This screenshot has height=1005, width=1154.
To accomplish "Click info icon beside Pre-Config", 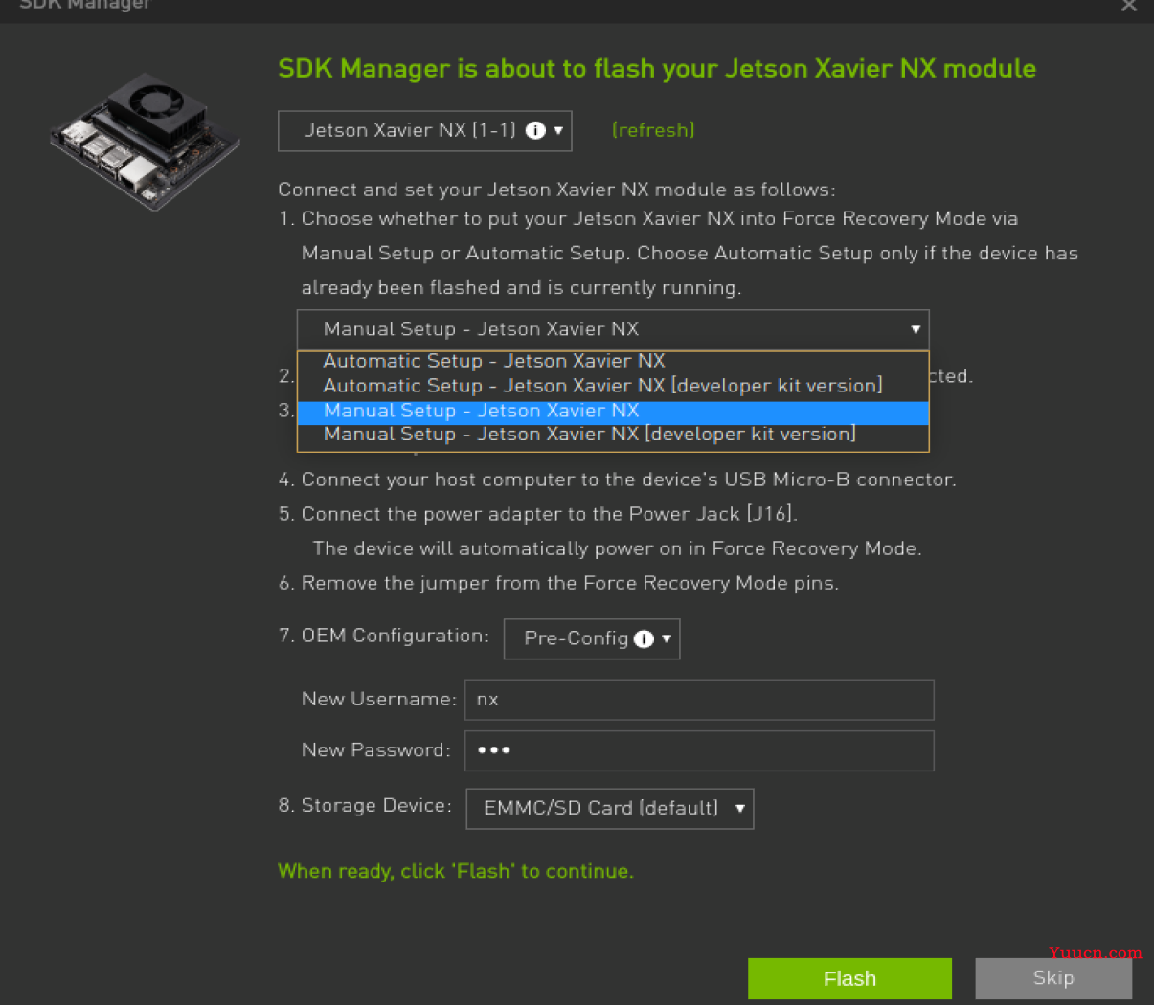I will [644, 638].
